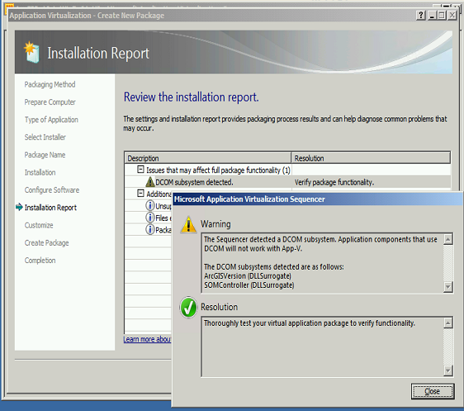
Task: Close the Create New Package window
Action: (x=452, y=15)
